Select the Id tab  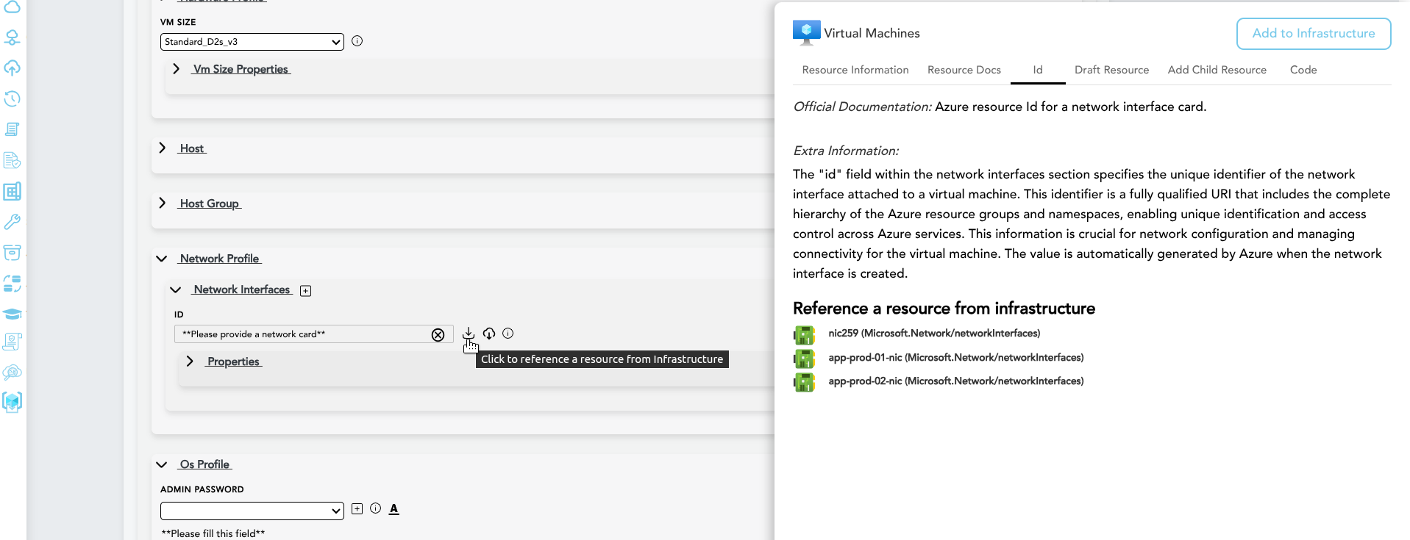point(1038,70)
